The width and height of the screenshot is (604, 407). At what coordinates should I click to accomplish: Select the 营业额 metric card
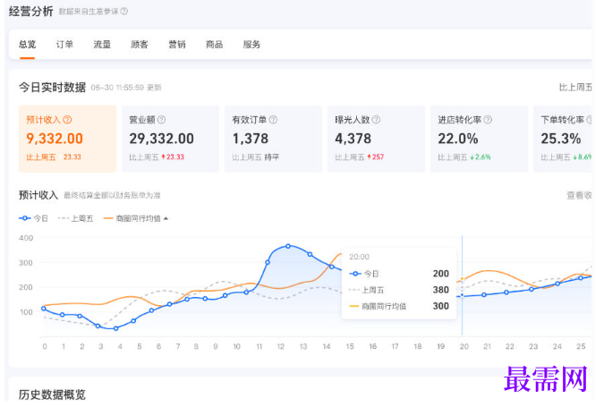coord(171,139)
